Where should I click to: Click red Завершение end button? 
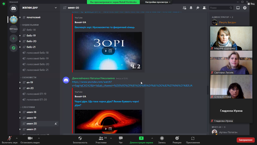[x=246, y=140]
